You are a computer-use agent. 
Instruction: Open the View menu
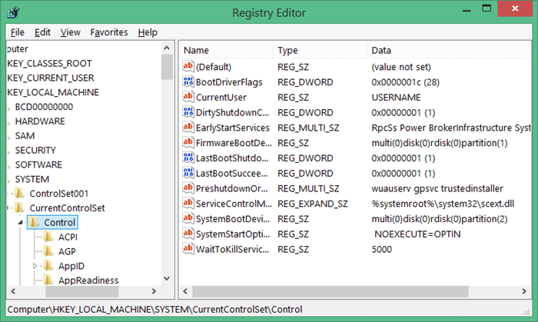[70, 32]
